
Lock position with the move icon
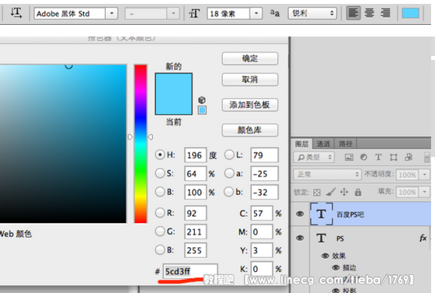tap(344, 192)
